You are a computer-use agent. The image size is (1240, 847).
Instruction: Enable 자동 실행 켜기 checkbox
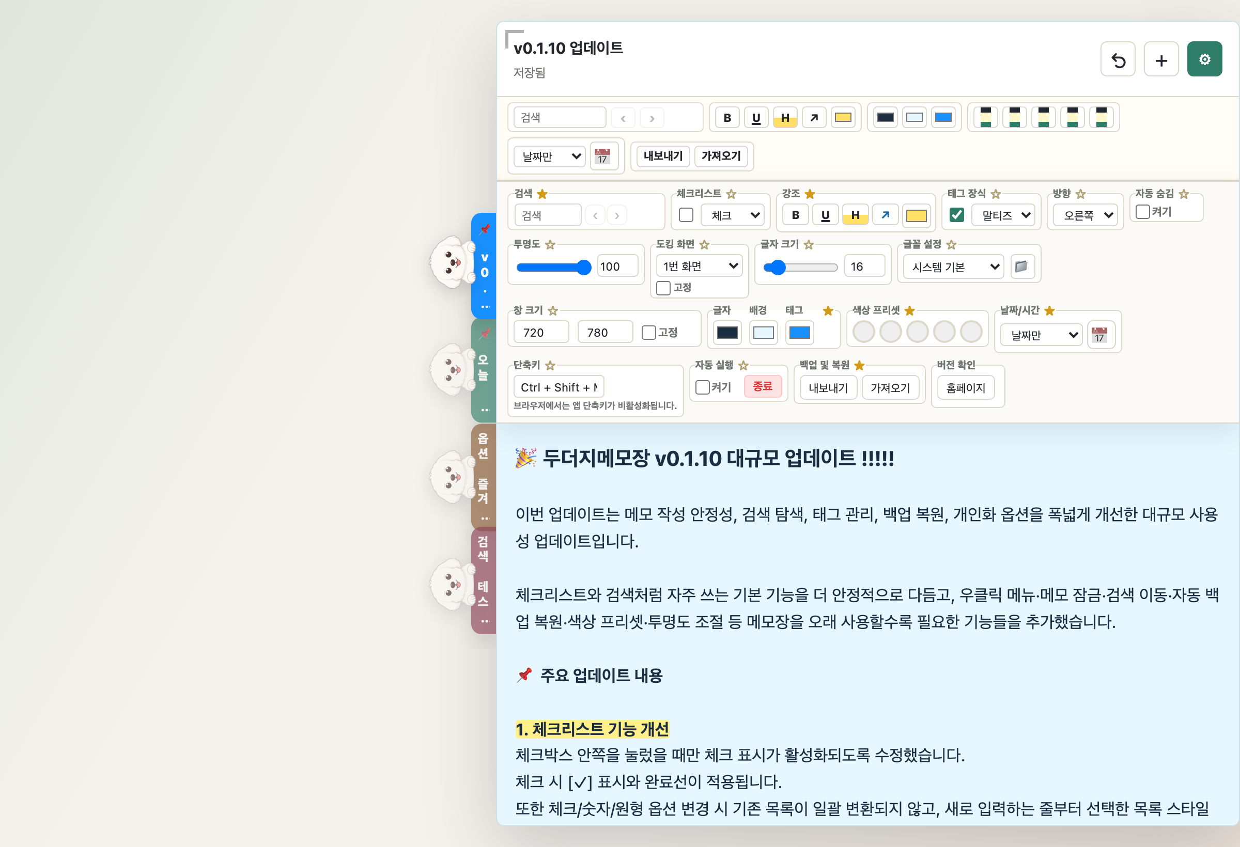point(703,387)
